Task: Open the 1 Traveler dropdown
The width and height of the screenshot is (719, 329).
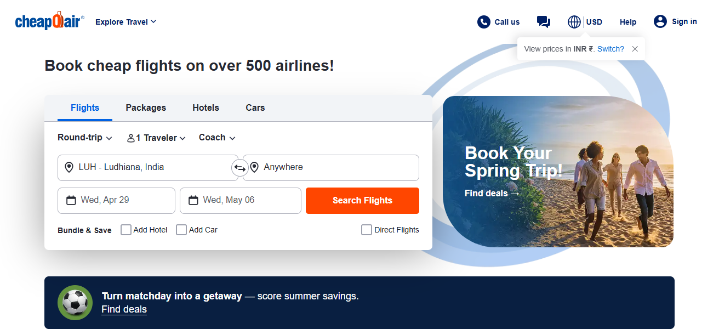Action: [x=156, y=138]
